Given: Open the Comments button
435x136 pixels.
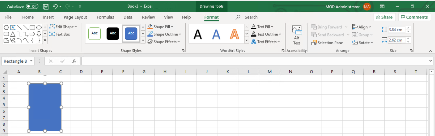Looking at the screenshot, I should click(414, 17).
